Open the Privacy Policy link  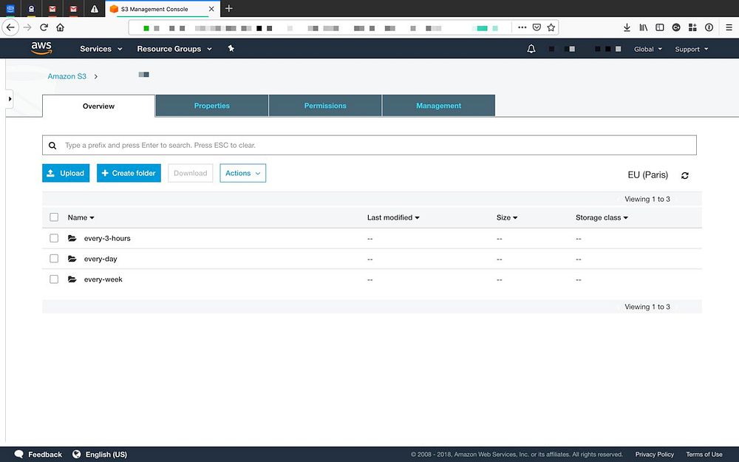pyautogui.click(x=655, y=455)
